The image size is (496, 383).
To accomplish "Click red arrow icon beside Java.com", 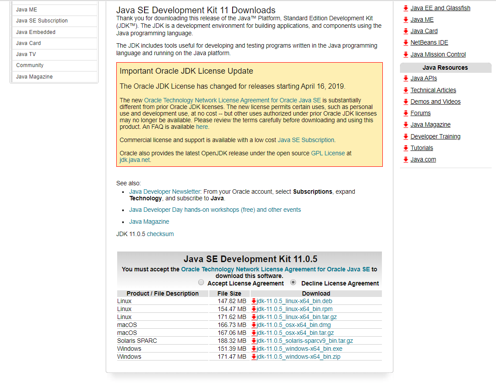I will (406, 159).
